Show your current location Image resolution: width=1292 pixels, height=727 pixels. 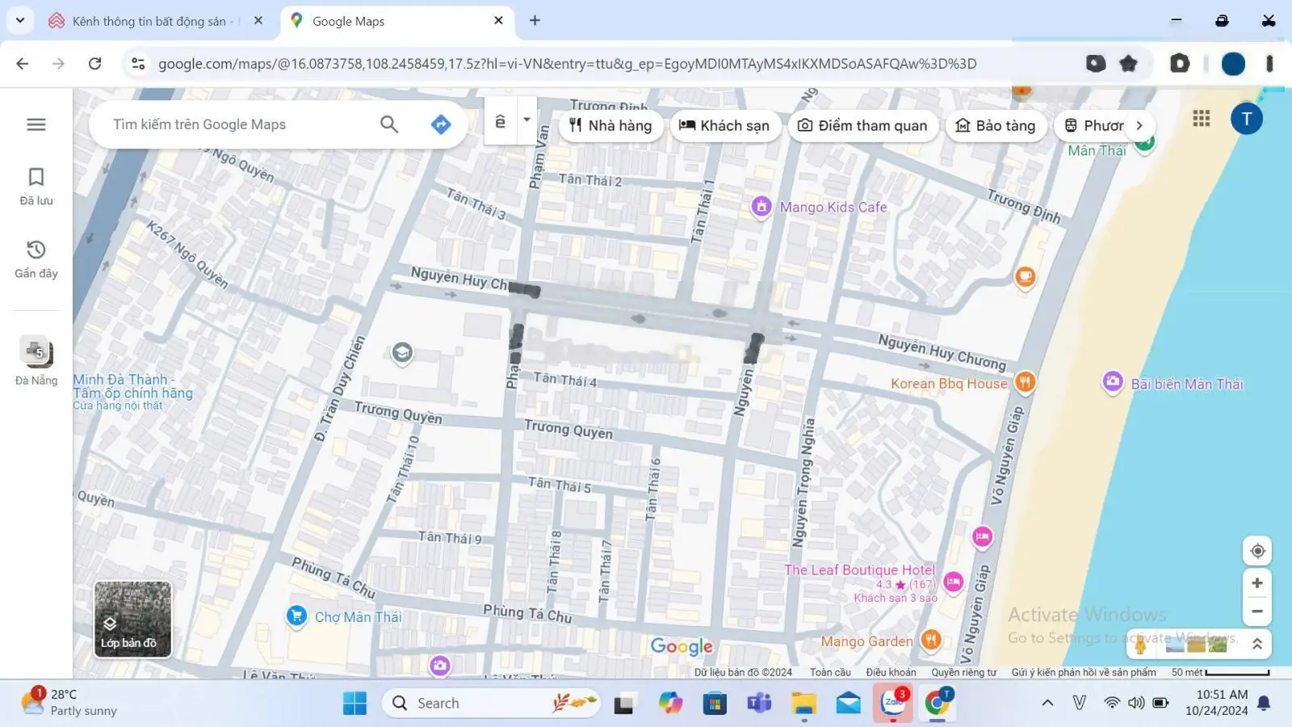(1257, 551)
